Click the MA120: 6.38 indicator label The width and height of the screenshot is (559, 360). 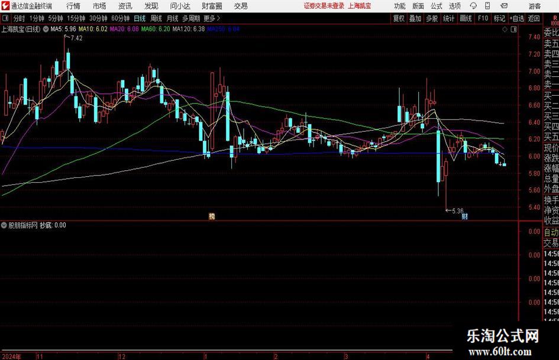189,29
